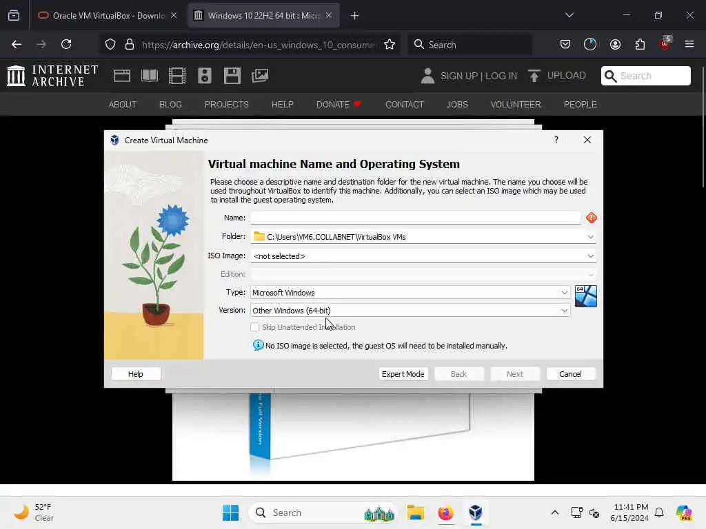Screen dimensions: 706x529
Task: Open the BLOG menu item
Action: pyautogui.click(x=170, y=105)
